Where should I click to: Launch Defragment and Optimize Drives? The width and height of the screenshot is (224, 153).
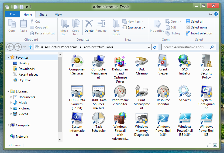point(120,69)
